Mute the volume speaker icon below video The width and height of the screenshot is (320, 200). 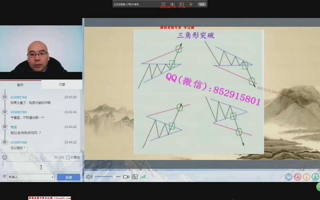click(89, 177)
